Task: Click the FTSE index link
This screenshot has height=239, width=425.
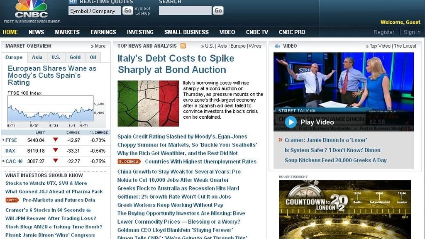Action: (11, 140)
